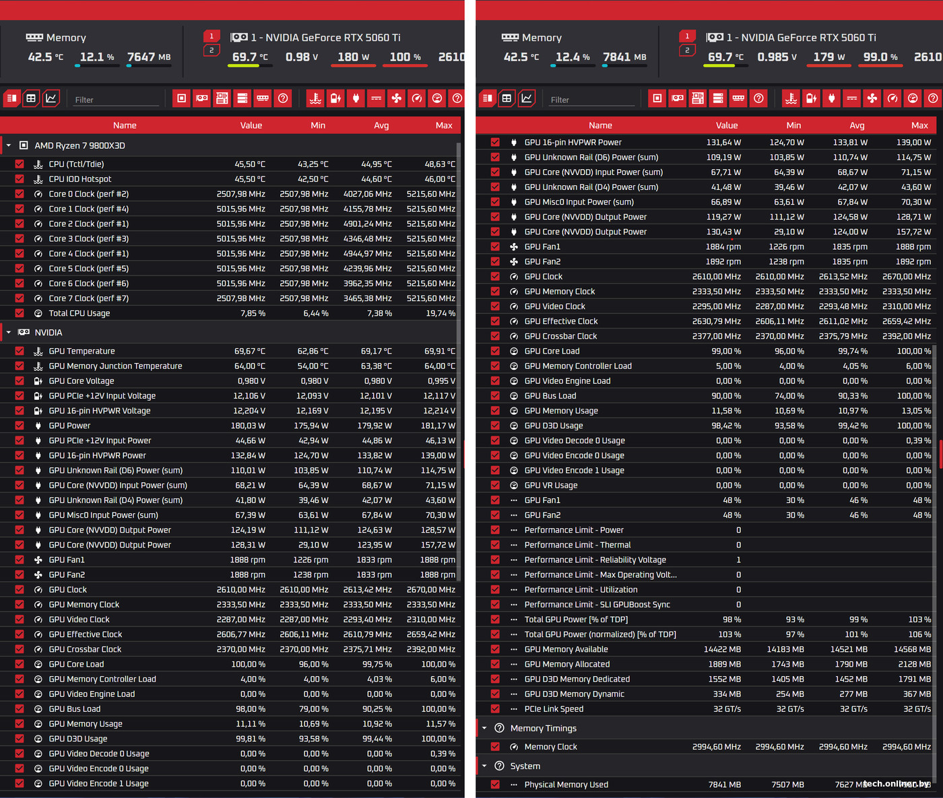Filter current (dashed line) icon in right panel

(852, 98)
